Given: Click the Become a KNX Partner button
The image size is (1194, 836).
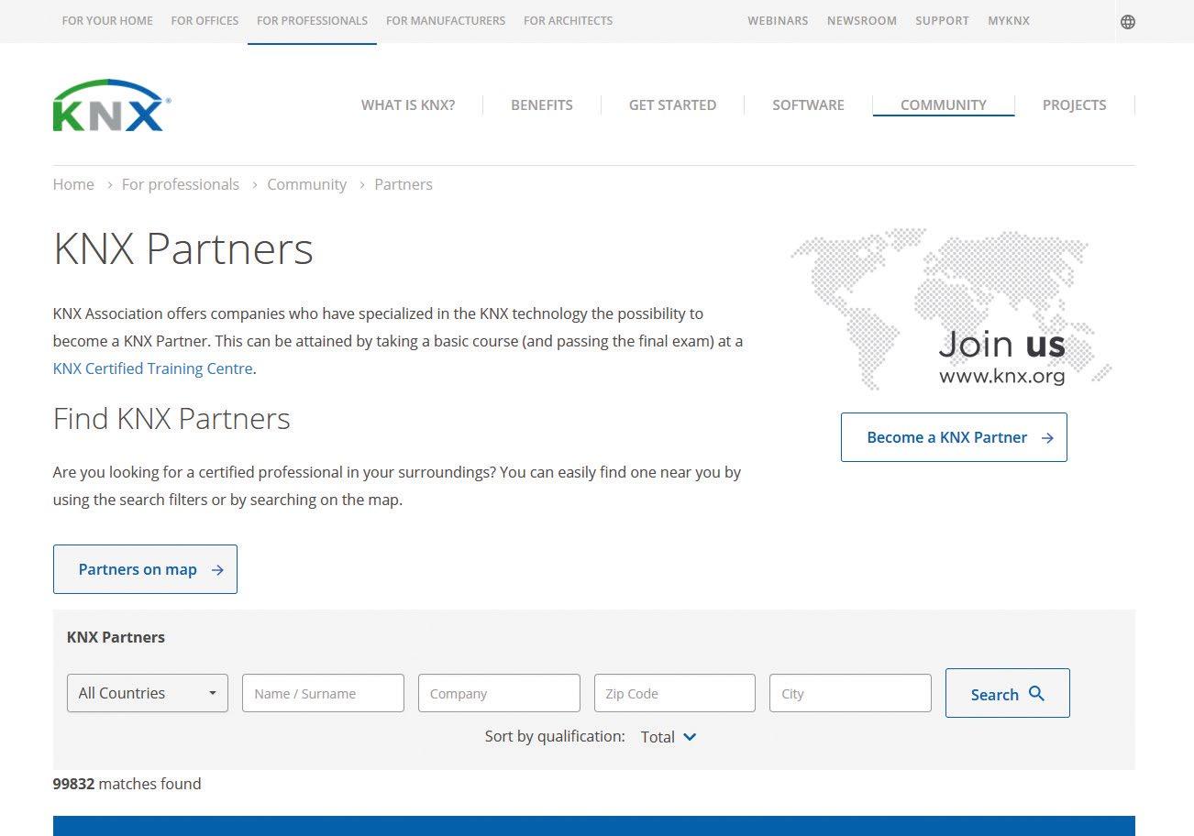Looking at the screenshot, I should [954, 437].
